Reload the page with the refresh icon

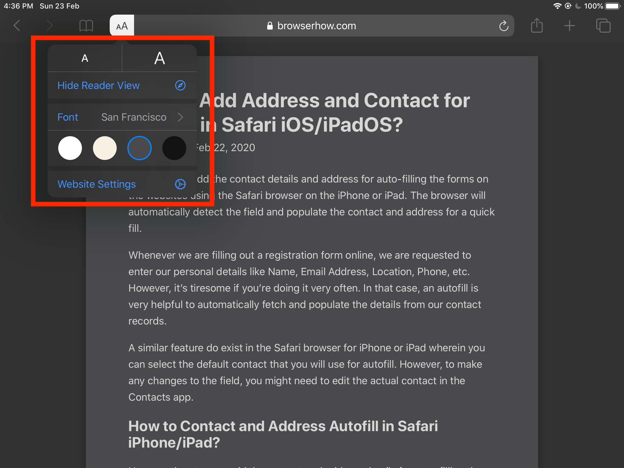click(504, 26)
